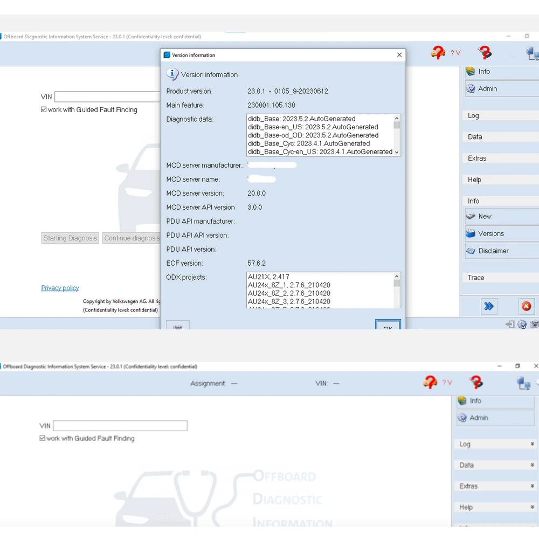Select 'AU24x_8Z_2, 2.7.6_210420' row

pos(320,294)
